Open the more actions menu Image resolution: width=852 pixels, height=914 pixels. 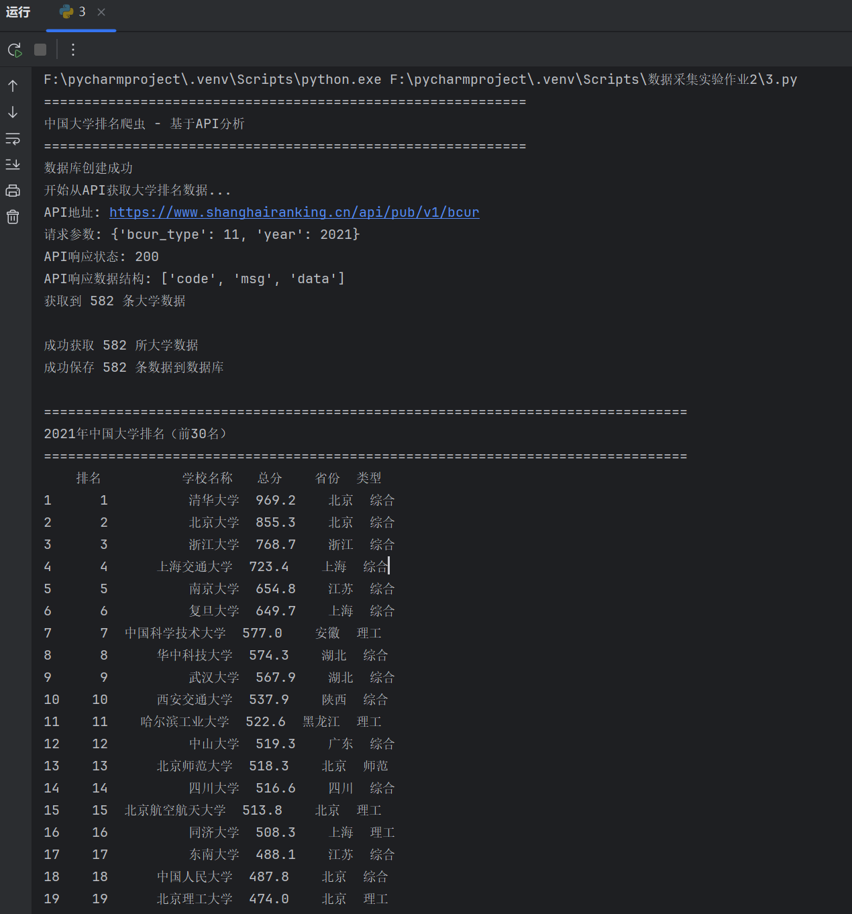click(x=73, y=50)
